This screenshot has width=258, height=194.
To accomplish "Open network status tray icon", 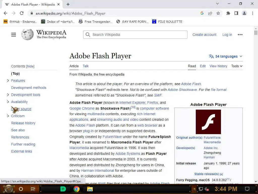I will pyautogui.click(x=201, y=189).
